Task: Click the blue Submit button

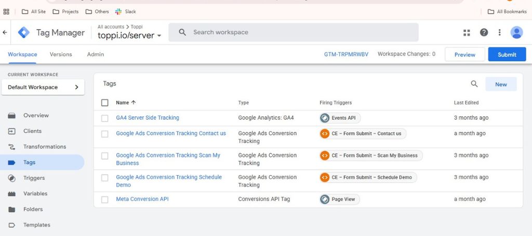Action: click(x=507, y=55)
